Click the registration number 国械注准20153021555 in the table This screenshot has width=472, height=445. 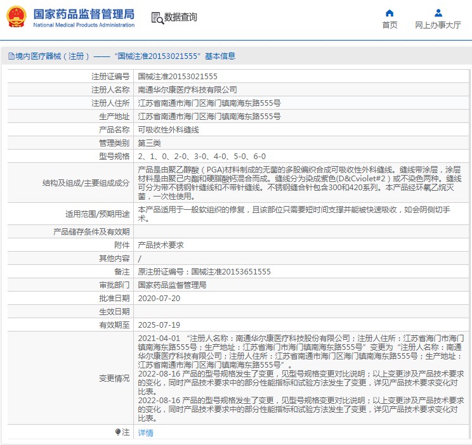177,76
